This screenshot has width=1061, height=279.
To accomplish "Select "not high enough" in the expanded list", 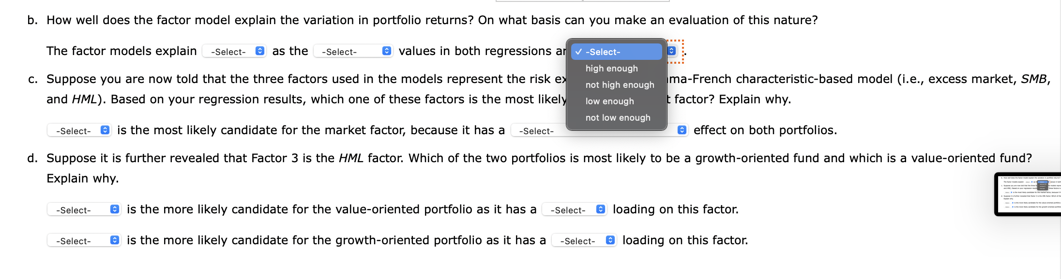I will [x=620, y=84].
